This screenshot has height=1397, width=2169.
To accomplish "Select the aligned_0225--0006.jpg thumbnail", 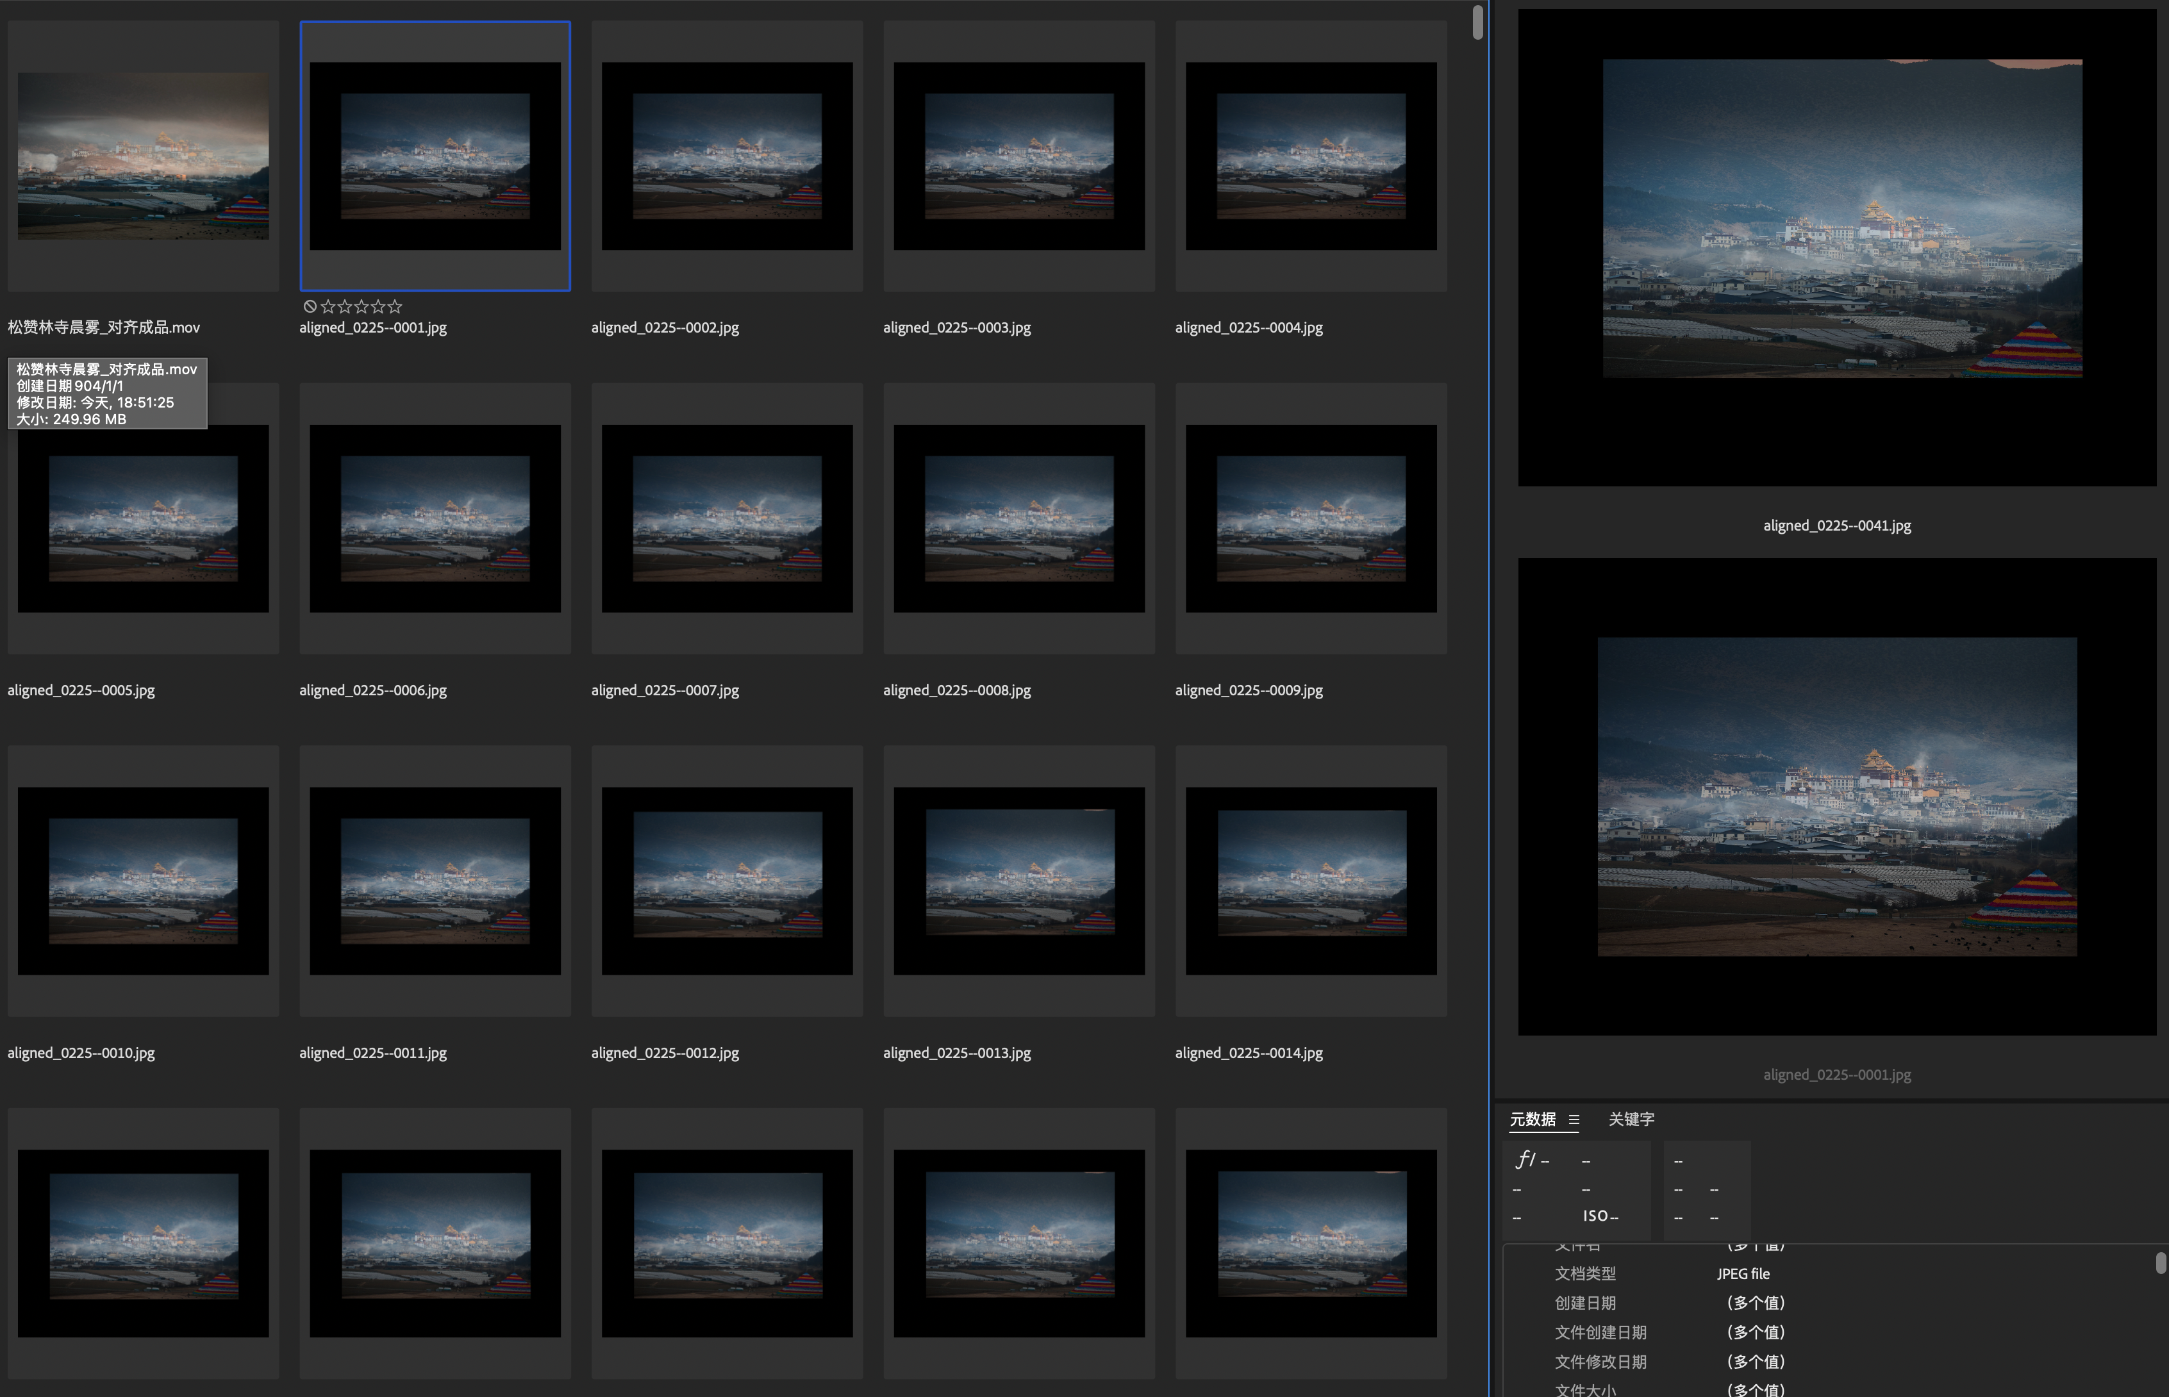I will 435,519.
